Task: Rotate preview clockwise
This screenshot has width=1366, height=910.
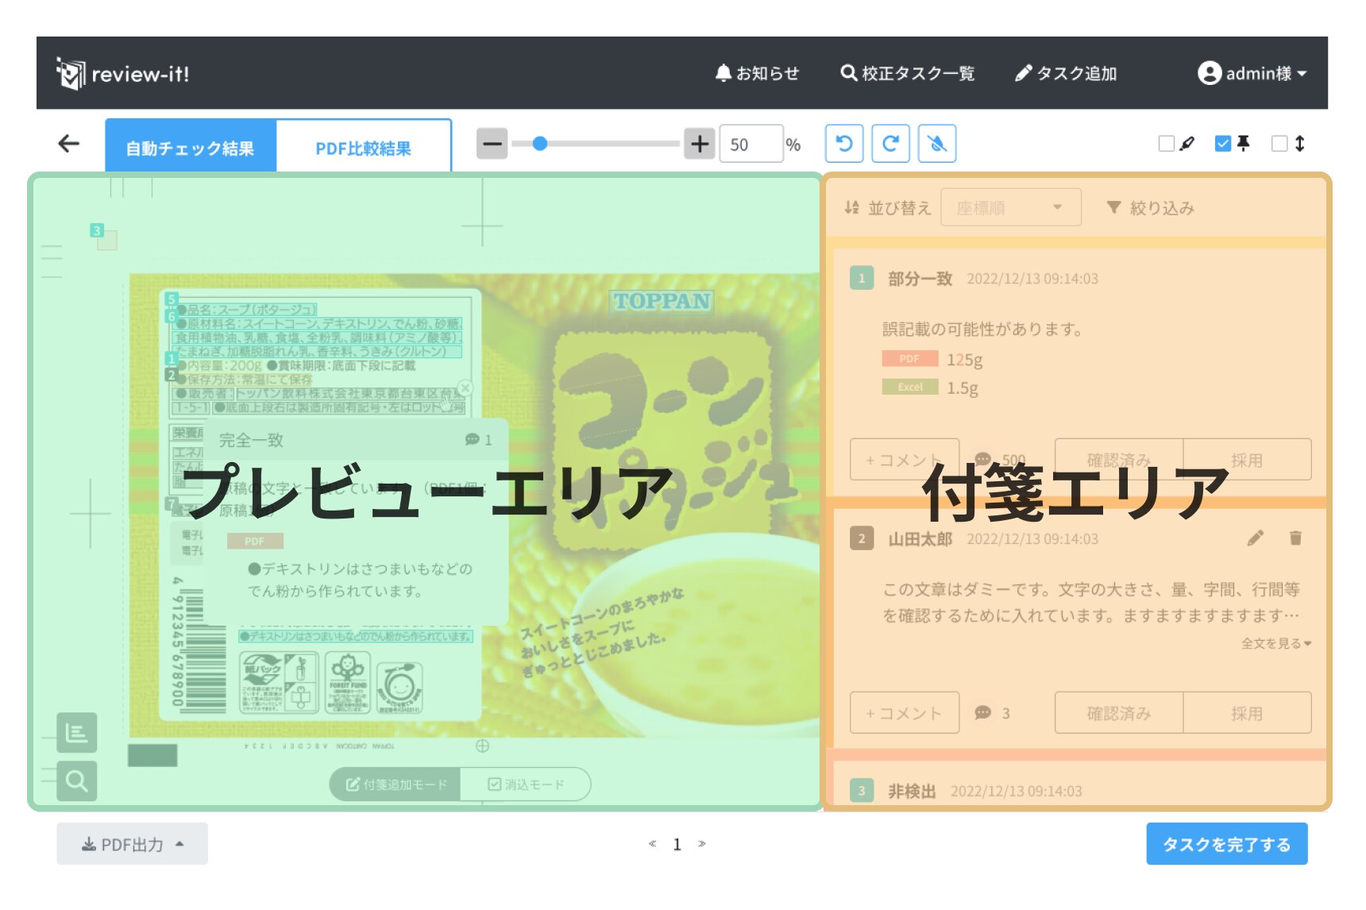Action: pos(891,144)
